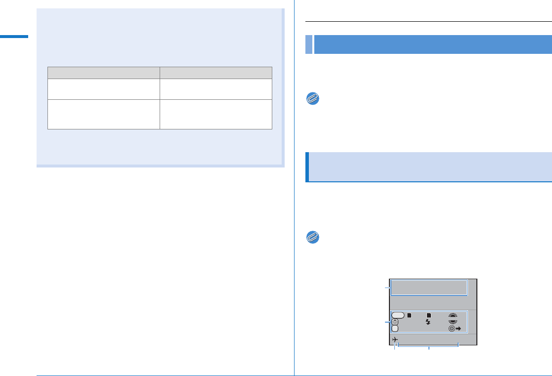
Task: Click the first row left table cell
Action: click(103, 88)
